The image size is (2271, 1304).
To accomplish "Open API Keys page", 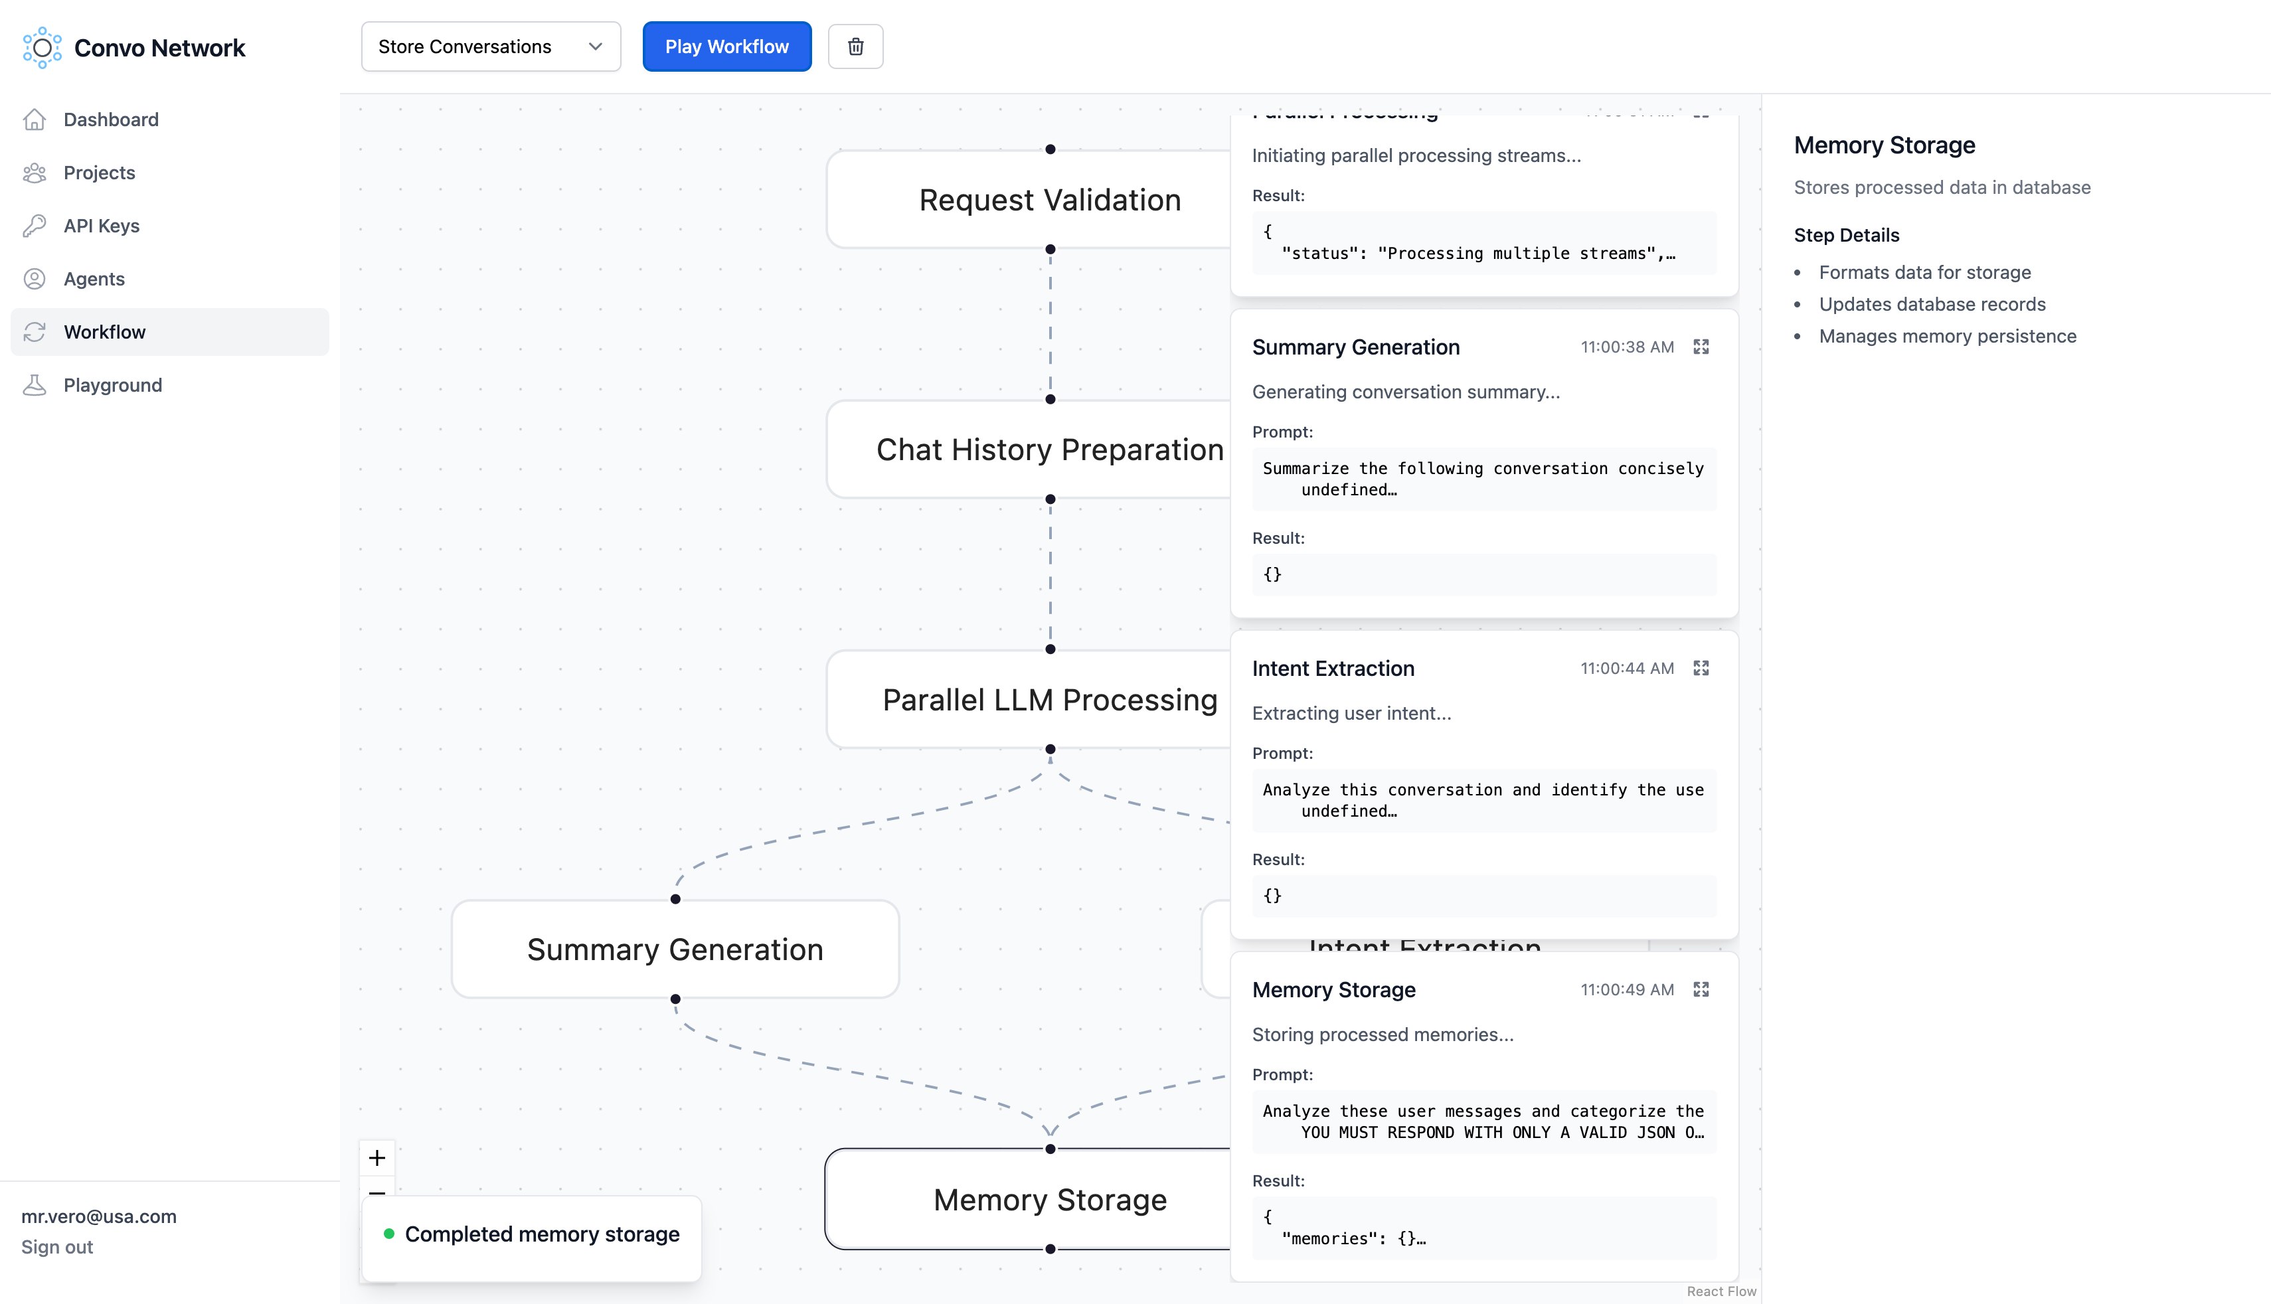I will (170, 226).
